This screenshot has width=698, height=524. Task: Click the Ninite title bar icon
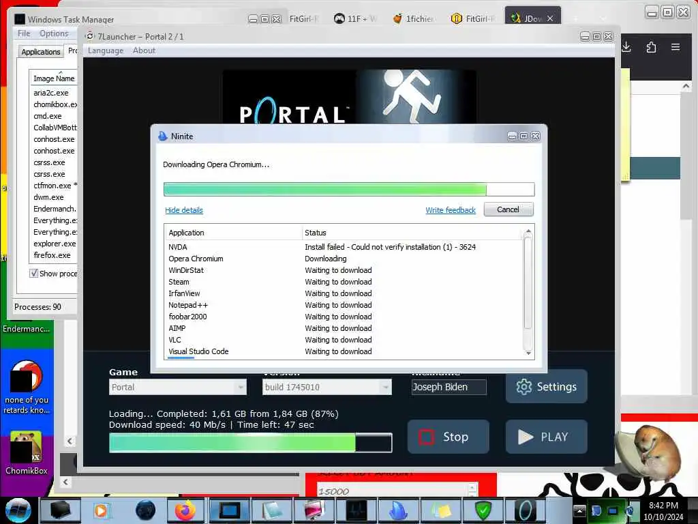(x=162, y=136)
